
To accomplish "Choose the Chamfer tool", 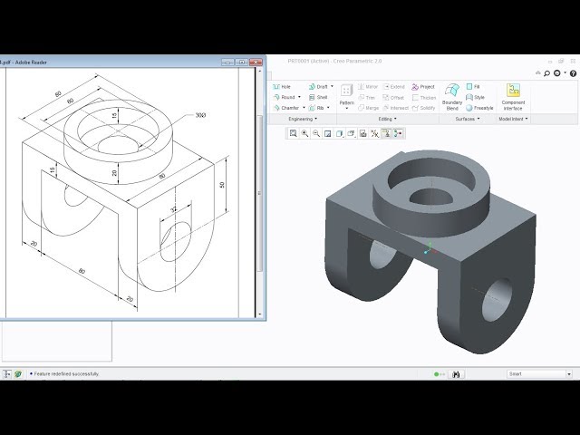I will (286, 108).
